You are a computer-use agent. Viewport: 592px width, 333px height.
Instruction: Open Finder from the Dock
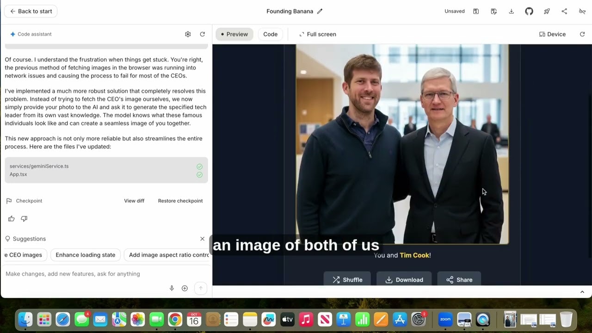25,319
